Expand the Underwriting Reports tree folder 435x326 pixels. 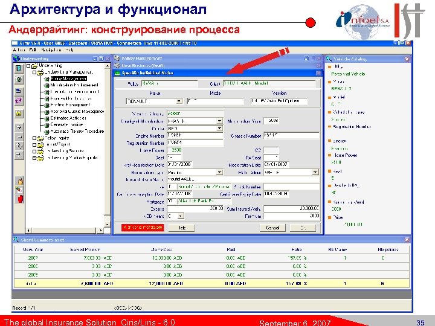(34, 152)
